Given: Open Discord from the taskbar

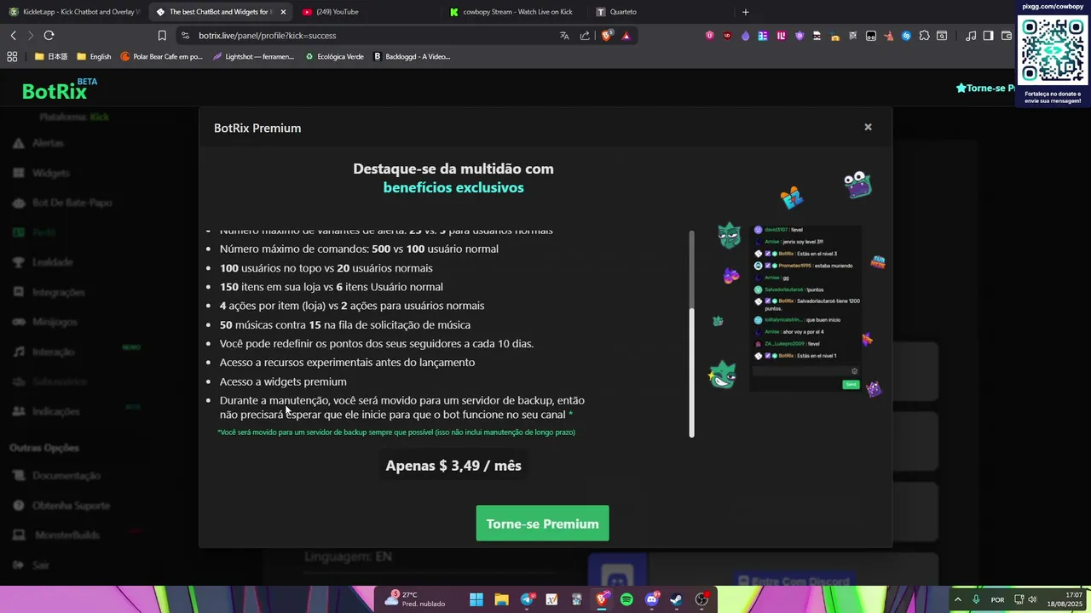Looking at the screenshot, I should [652, 599].
